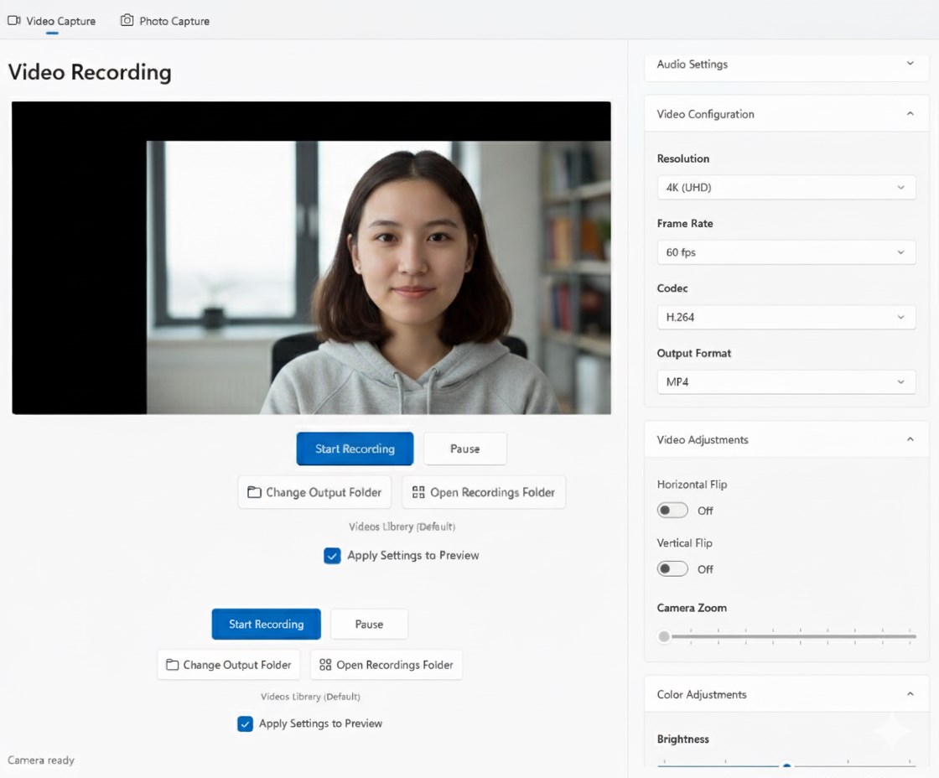Screen dimensions: 939x778
Task: Click the webcam video preview
Action: click(377, 277)
